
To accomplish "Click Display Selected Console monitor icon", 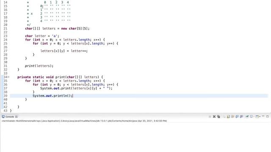I will click(x=252, y=117).
